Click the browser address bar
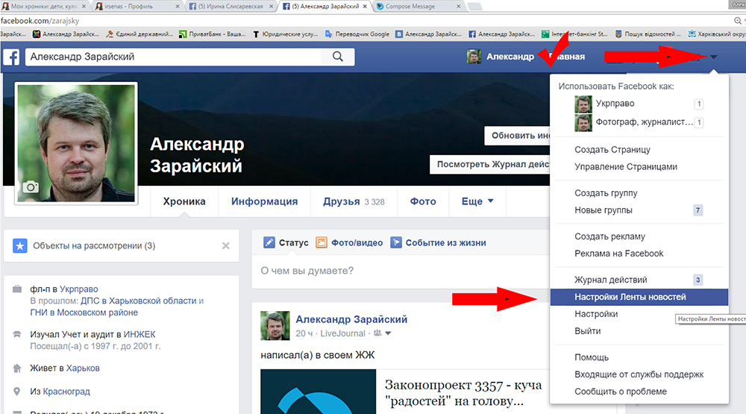The image size is (746, 414). pos(366,21)
